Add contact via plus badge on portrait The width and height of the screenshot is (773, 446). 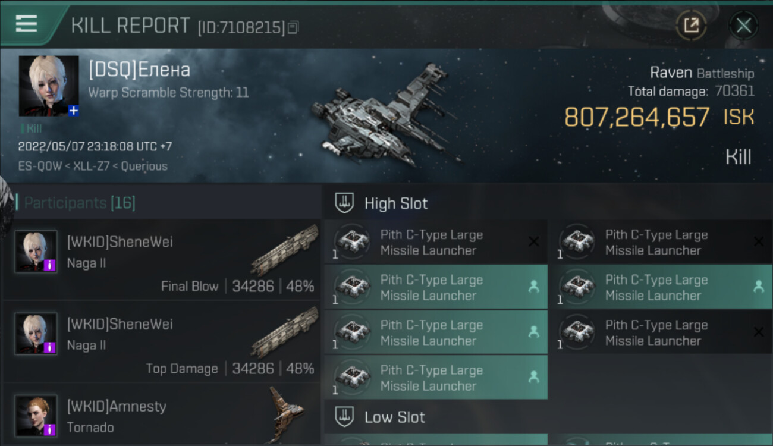tap(73, 111)
